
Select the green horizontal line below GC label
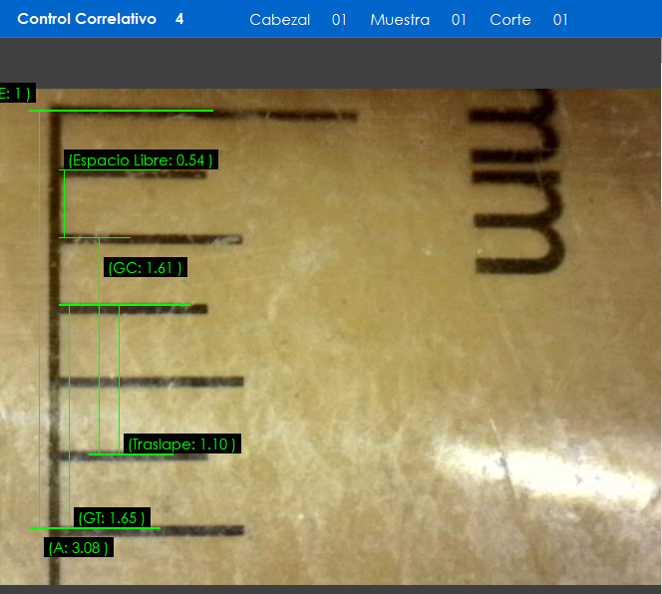click(x=125, y=305)
